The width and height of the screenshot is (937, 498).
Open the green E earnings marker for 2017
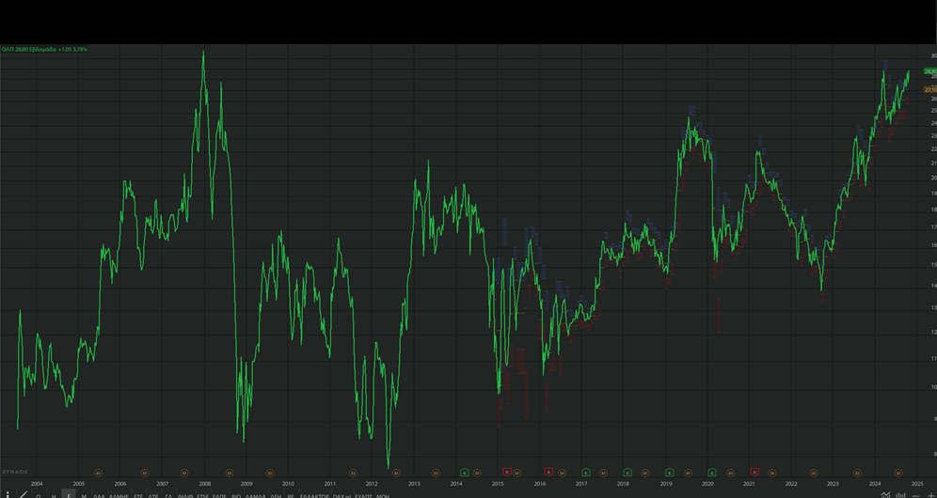point(586,473)
